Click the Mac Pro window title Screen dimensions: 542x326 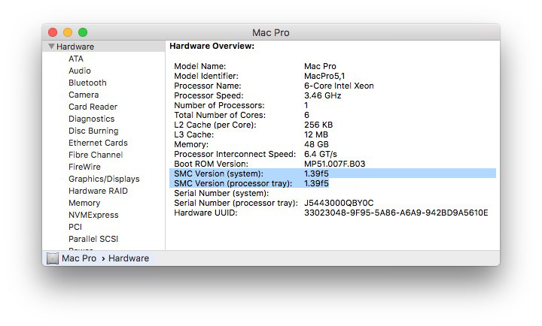point(271,33)
